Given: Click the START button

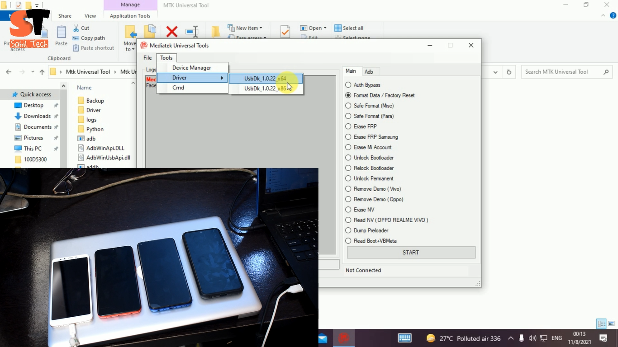Looking at the screenshot, I should click(x=411, y=253).
